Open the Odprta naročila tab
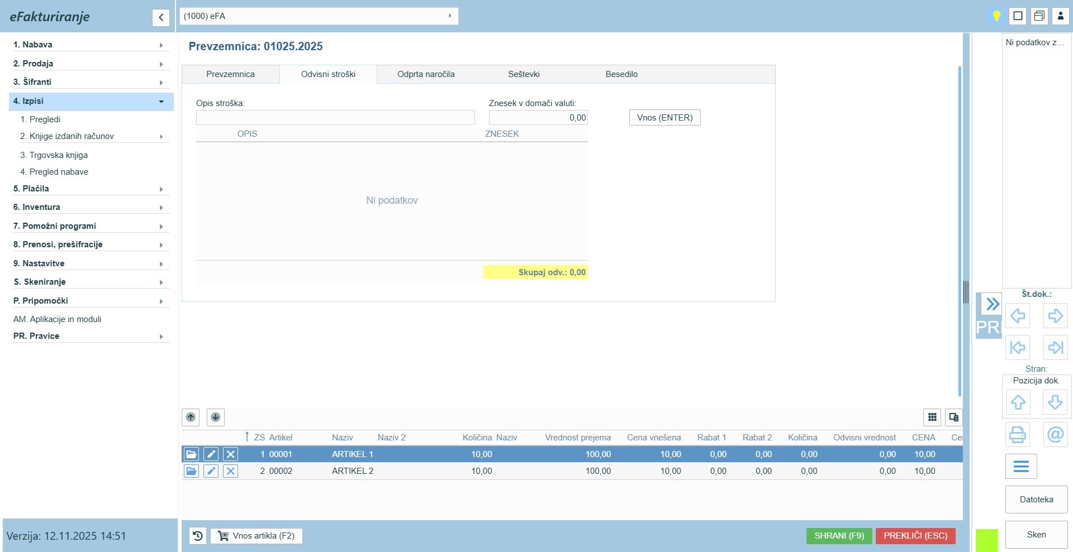The width and height of the screenshot is (1073, 552). [x=426, y=74]
